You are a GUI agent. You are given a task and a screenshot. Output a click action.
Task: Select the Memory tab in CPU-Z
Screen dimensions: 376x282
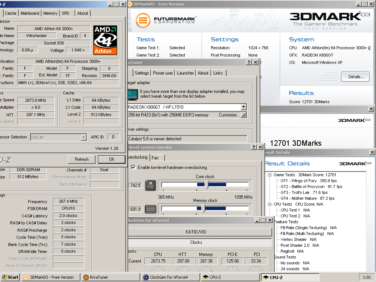click(50, 13)
